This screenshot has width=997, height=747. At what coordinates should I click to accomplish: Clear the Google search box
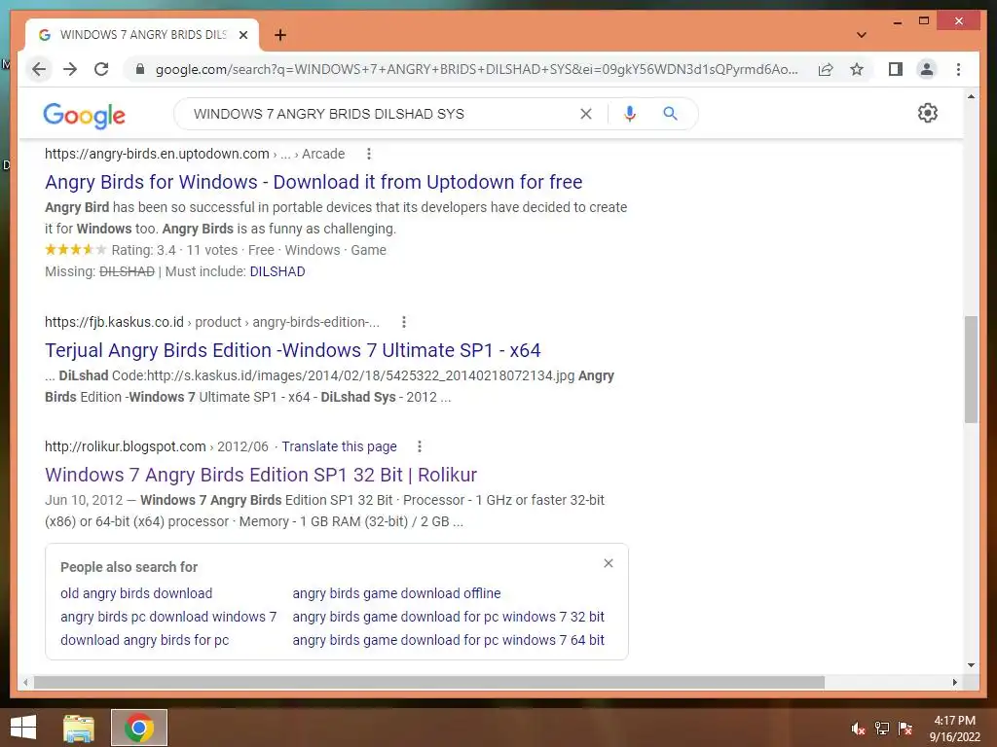pyautogui.click(x=586, y=114)
